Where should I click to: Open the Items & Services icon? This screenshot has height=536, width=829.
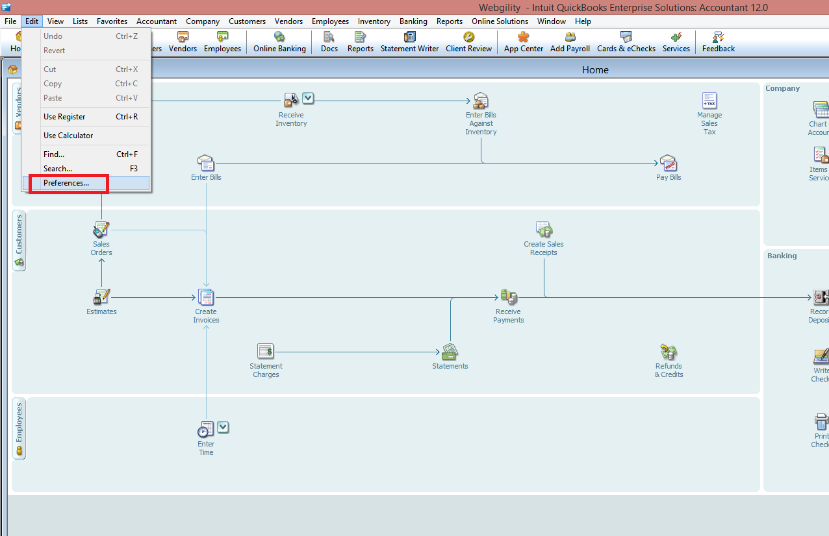(821, 154)
